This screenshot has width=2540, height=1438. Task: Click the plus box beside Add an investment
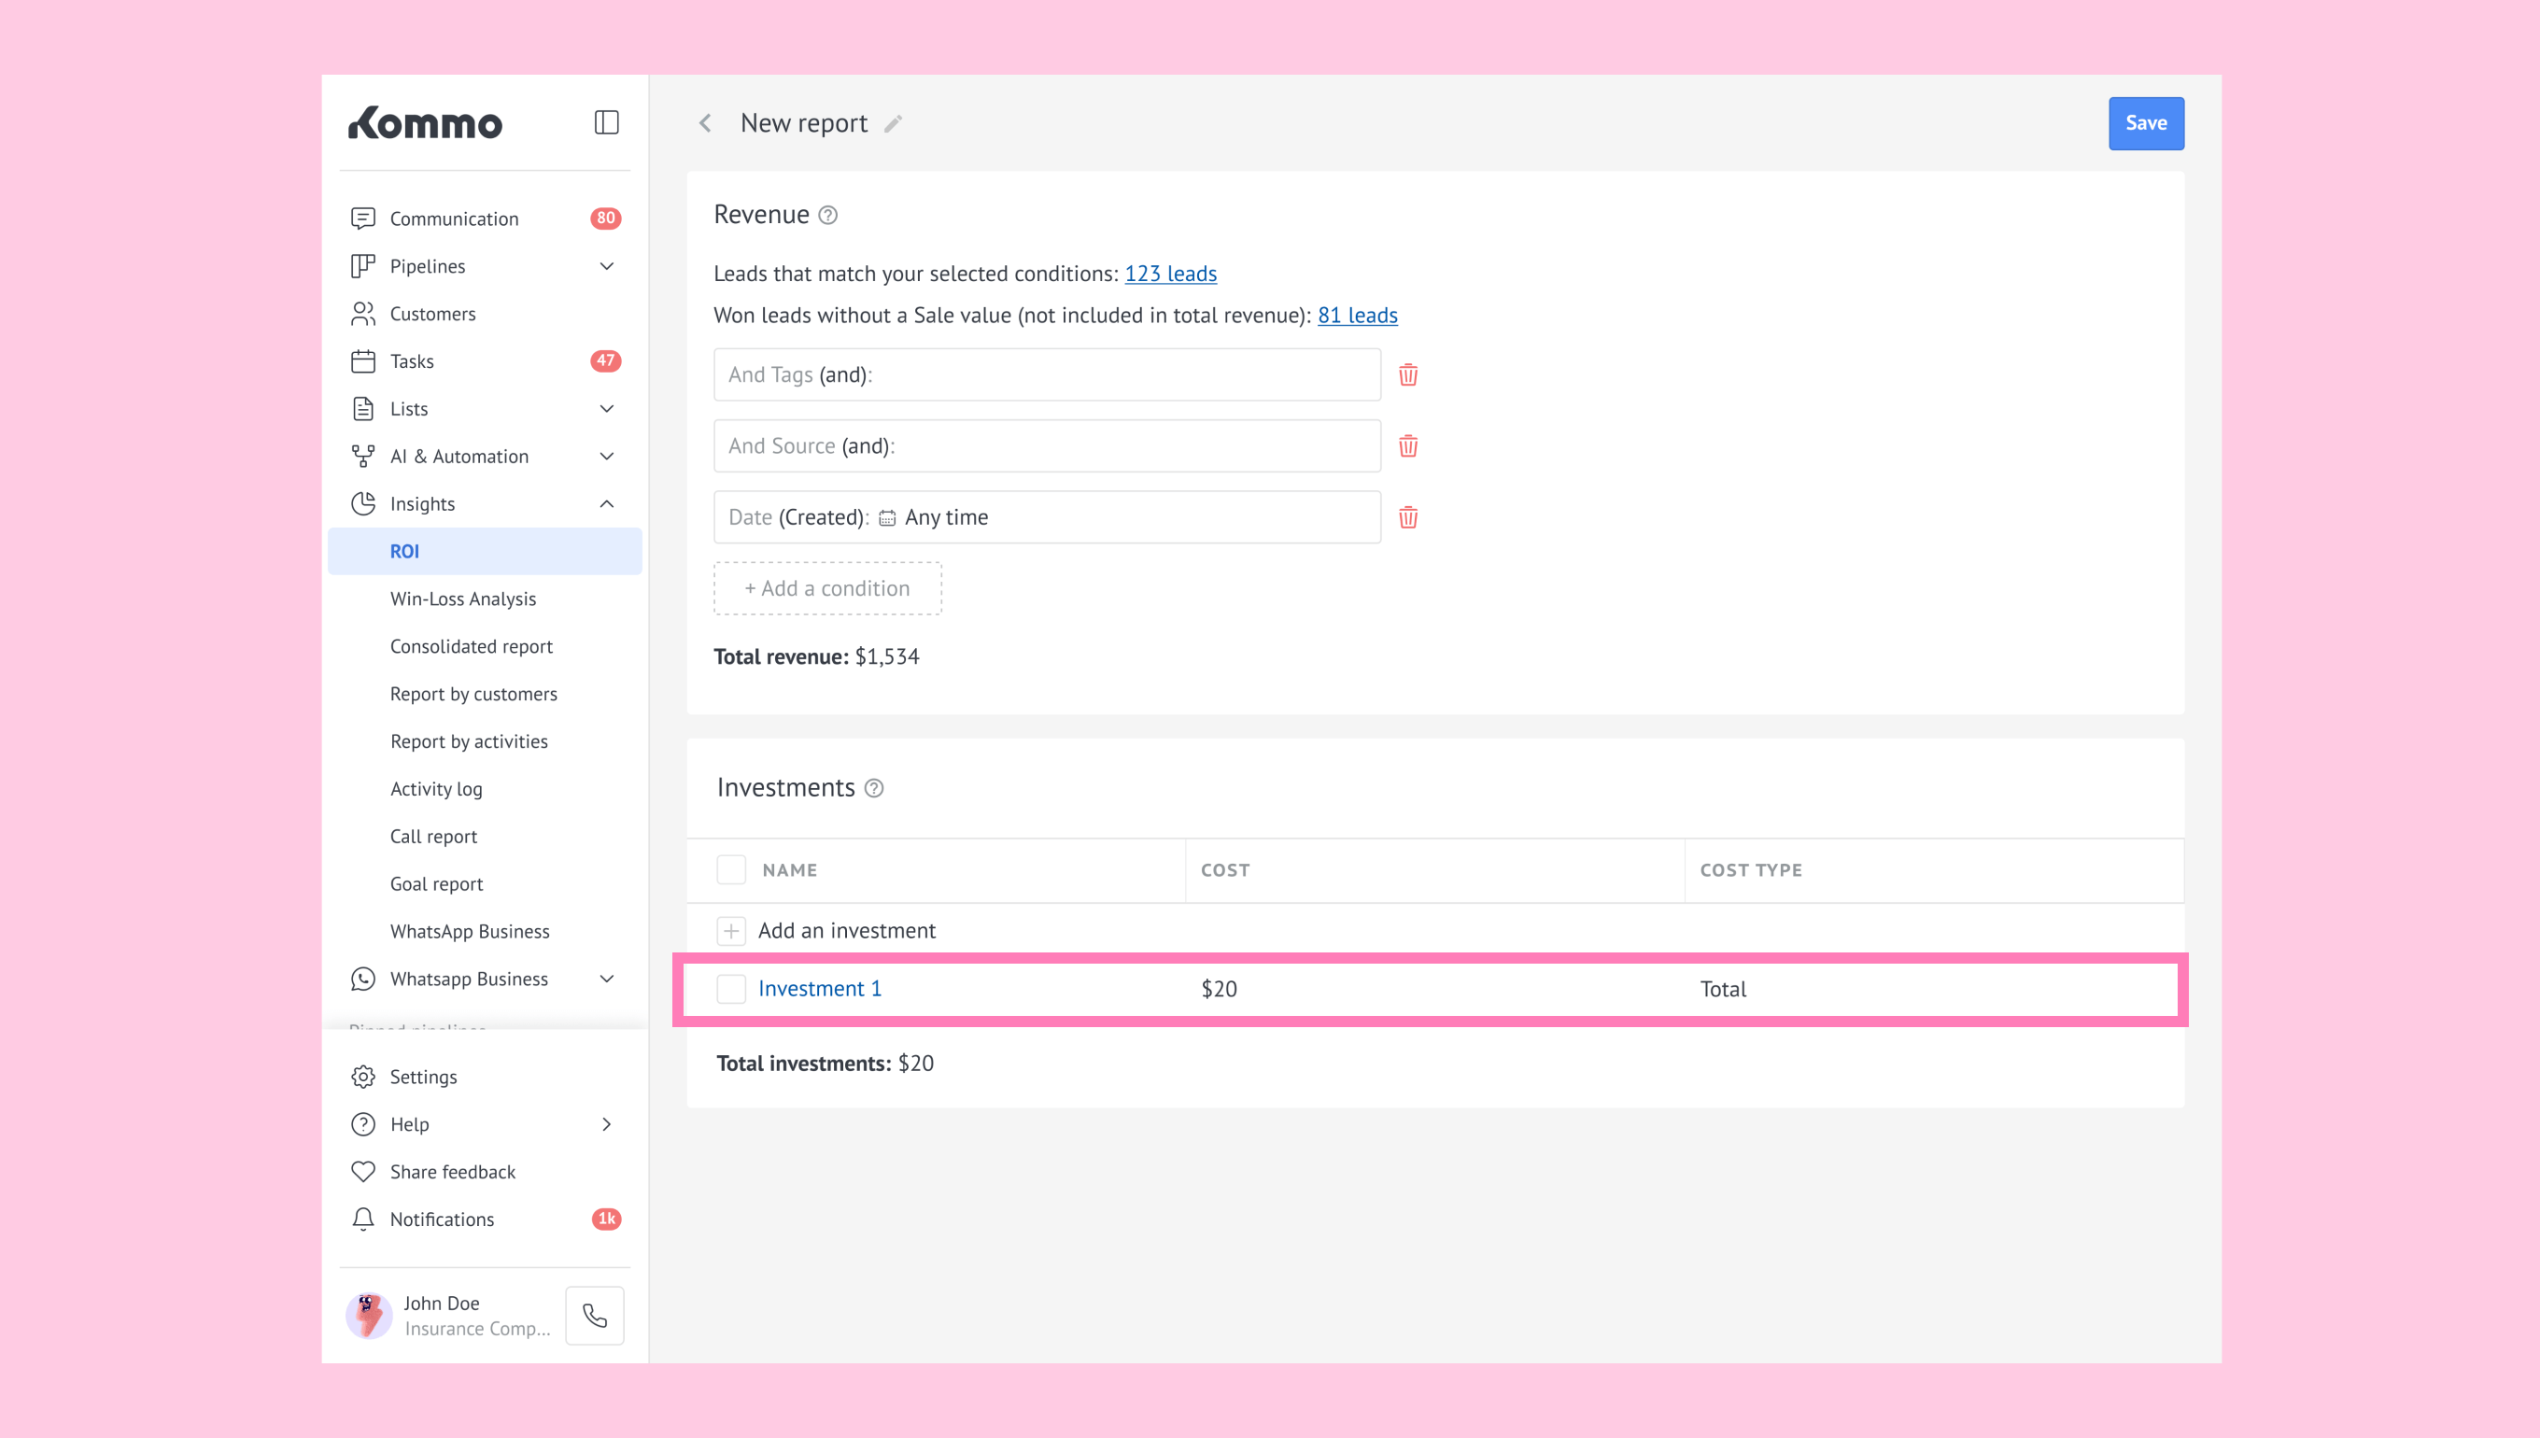(x=731, y=930)
